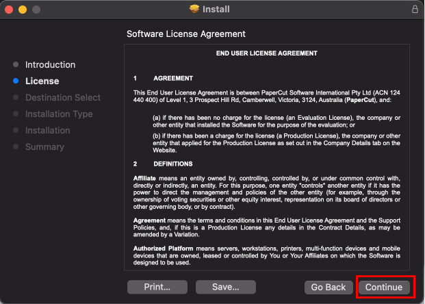
Task: Click the END USER LICENSE AGREEMENT title
Action: 267,53
